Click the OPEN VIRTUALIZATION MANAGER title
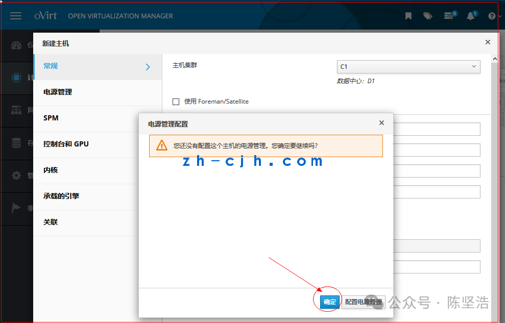This screenshot has width=505, height=323. [121, 16]
